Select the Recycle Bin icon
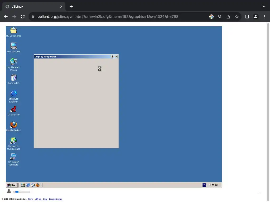This screenshot has height=202, width=270. pyautogui.click(x=13, y=79)
